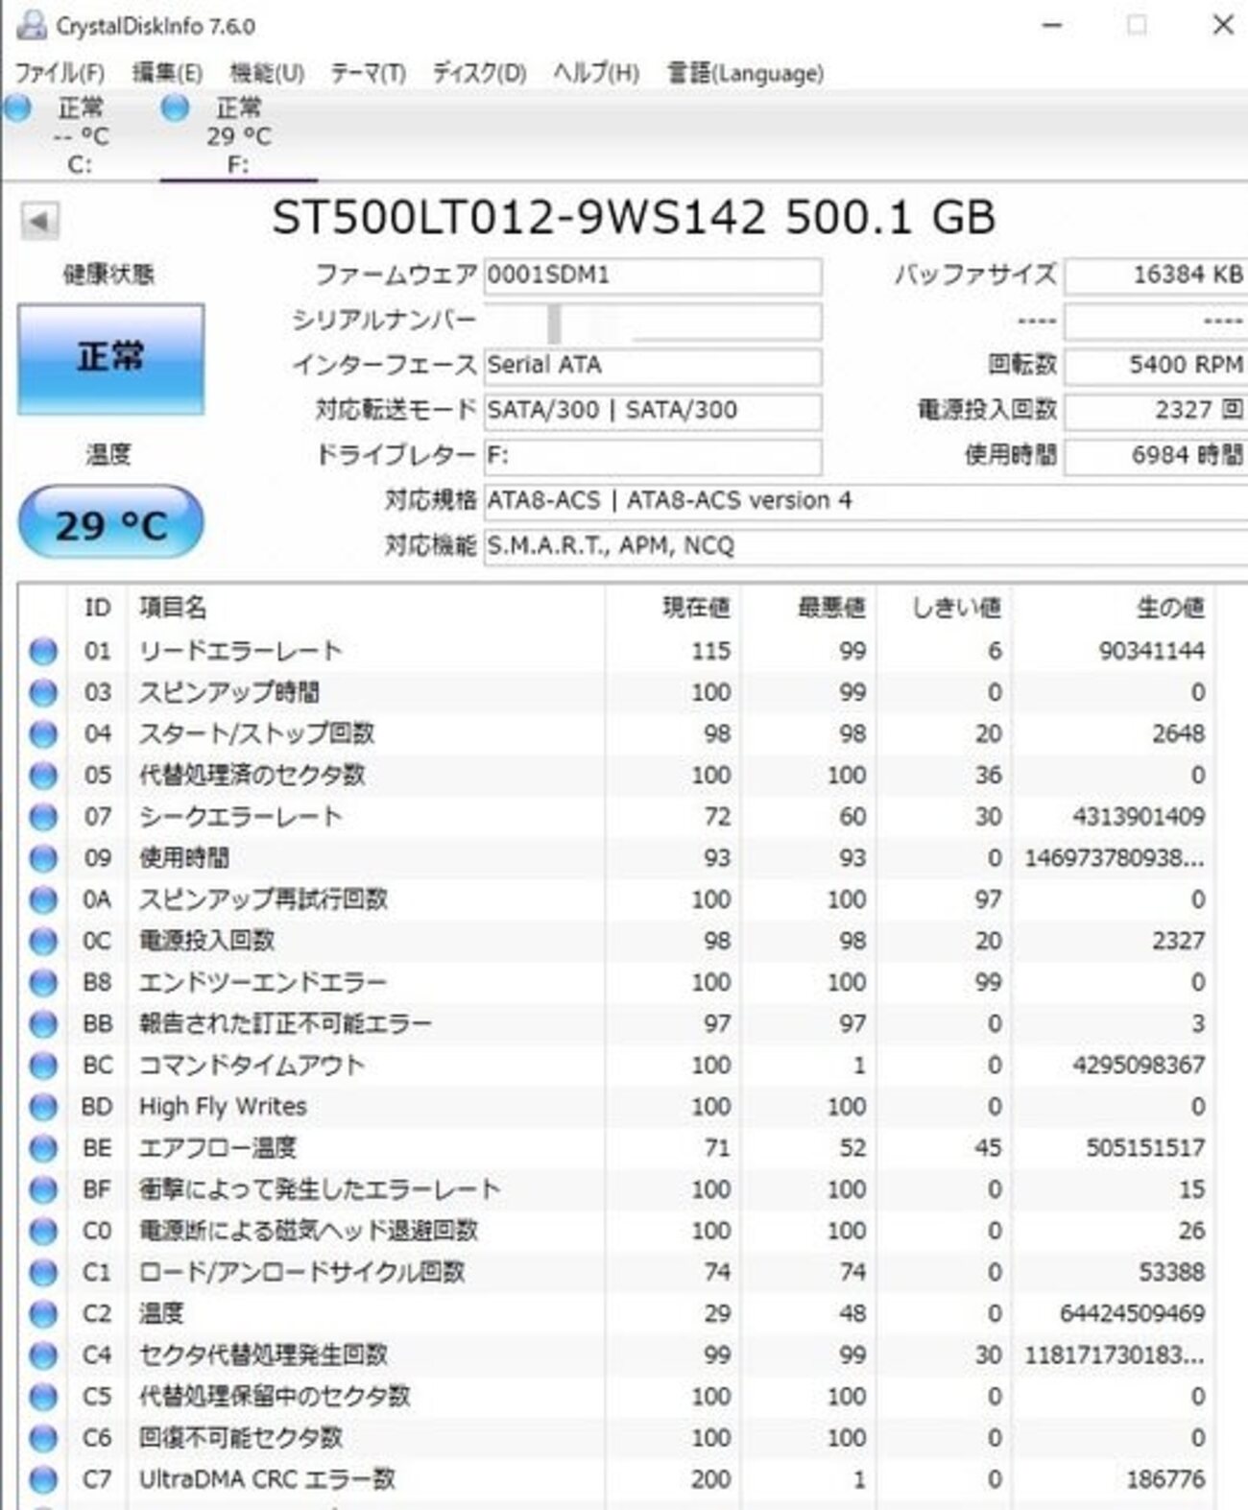Select raw value 505151517 in airflow temperature row
This screenshot has height=1510, width=1248.
point(1144,1148)
